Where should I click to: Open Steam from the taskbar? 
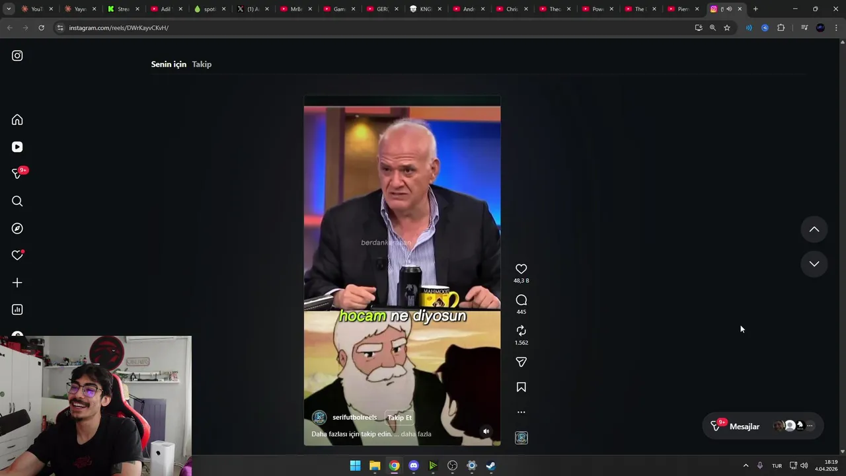pos(491,465)
